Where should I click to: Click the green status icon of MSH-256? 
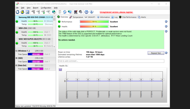[17, 32]
